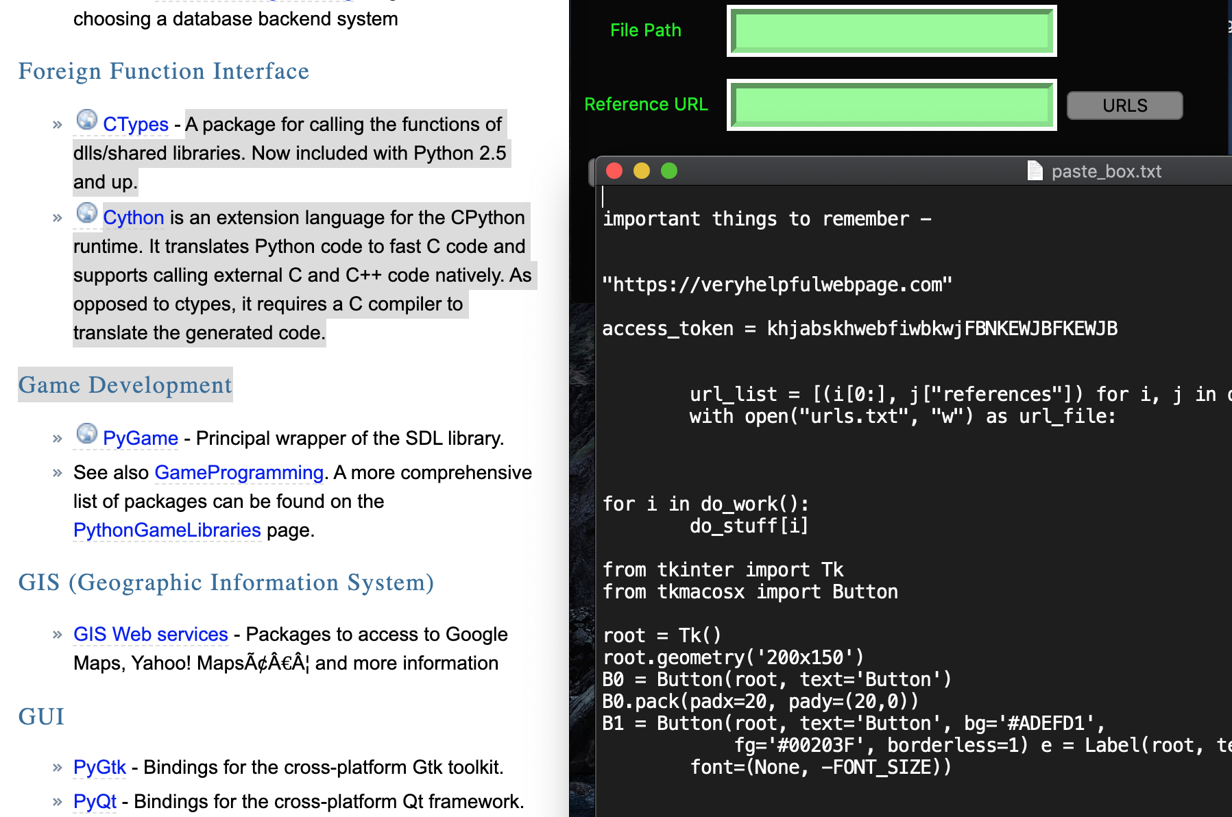Click 'Principal wrapper of the SDL library' text
Image resolution: width=1232 pixels, height=817 pixels.
[x=350, y=438]
